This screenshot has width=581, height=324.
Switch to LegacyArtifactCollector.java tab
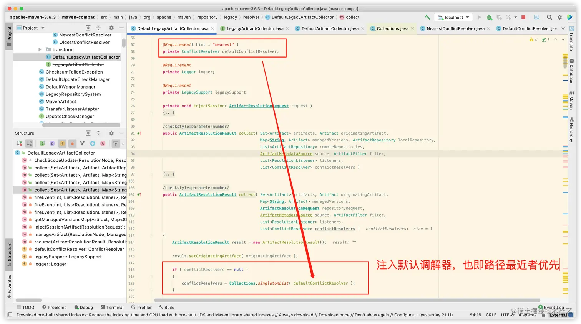pyautogui.click(x=255, y=28)
